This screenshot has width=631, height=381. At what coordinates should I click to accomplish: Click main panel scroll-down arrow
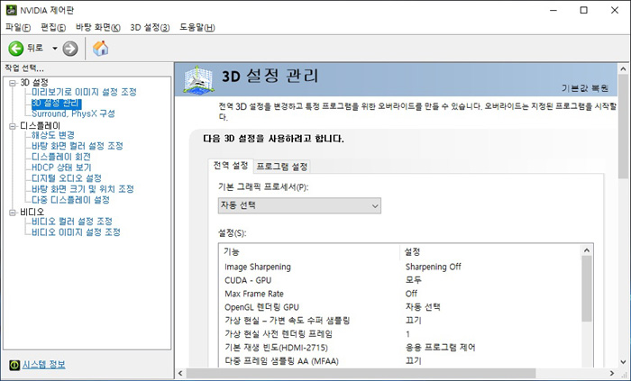point(624,362)
